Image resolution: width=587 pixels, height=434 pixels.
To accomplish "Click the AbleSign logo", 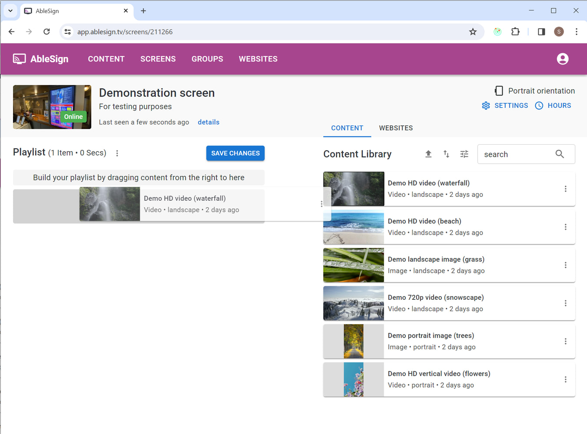I will (41, 59).
